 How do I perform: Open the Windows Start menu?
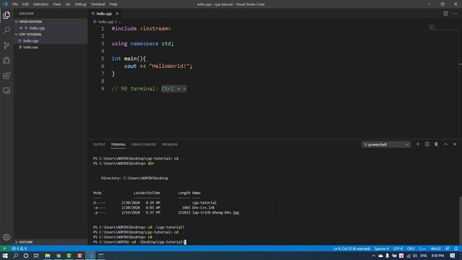click(5, 256)
